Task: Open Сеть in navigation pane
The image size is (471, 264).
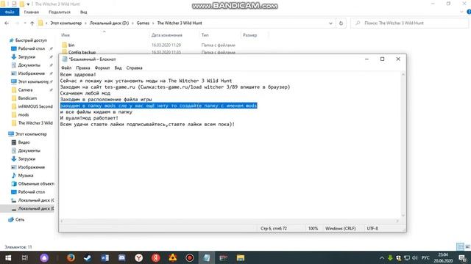Action: pos(20,219)
